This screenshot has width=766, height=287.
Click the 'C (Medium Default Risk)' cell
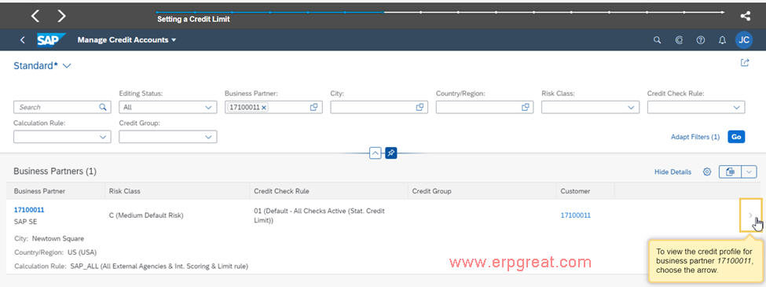pos(146,215)
